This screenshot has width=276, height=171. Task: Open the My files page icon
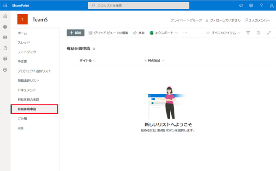pos(5,48)
